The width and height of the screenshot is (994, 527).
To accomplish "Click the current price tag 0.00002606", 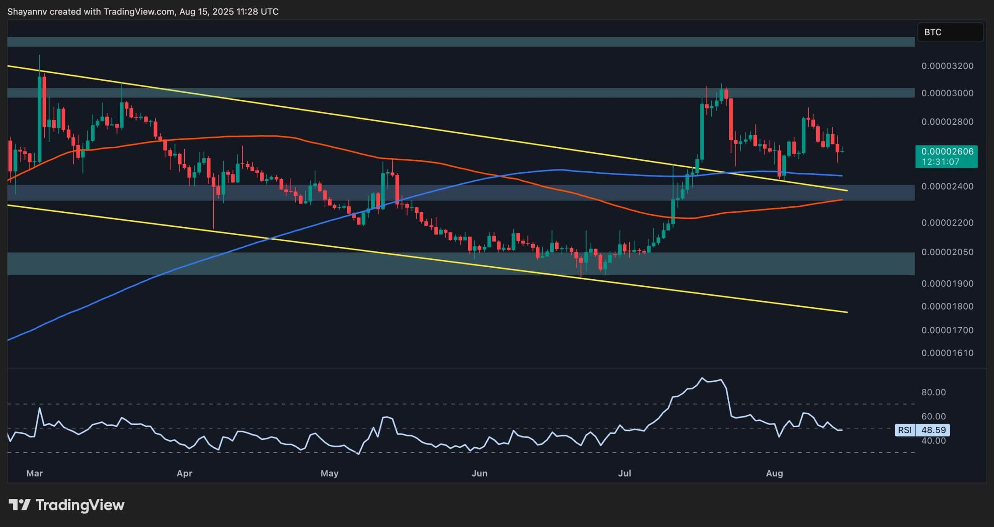I will (947, 151).
